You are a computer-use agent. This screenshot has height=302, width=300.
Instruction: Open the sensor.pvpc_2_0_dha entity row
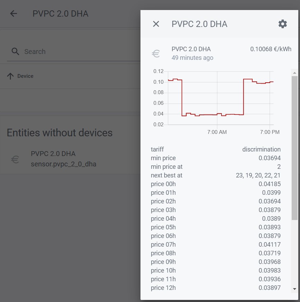pos(70,159)
